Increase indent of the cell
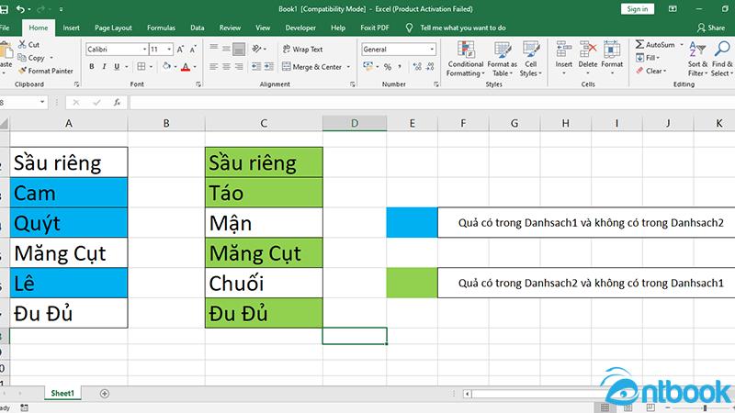This screenshot has width=735, height=413. tap(269, 66)
